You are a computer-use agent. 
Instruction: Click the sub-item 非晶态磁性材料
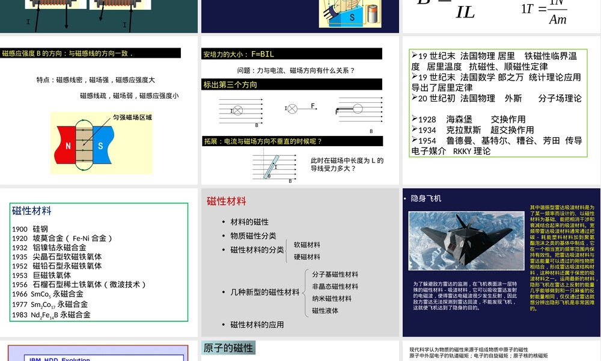pos(335,286)
